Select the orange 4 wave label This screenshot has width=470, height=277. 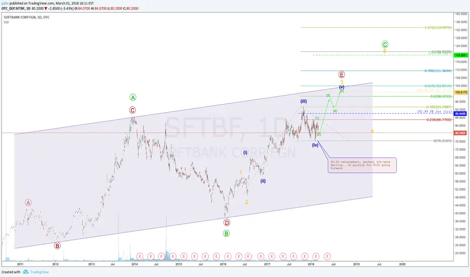372,131
